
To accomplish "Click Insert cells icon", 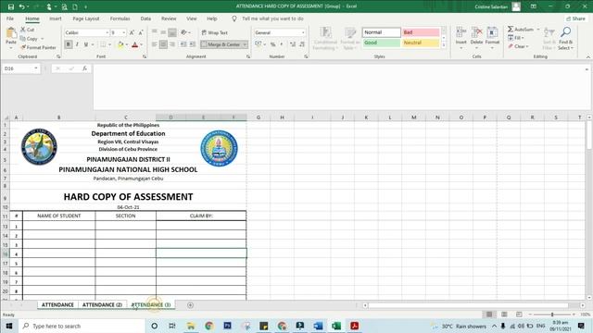I will (461, 34).
